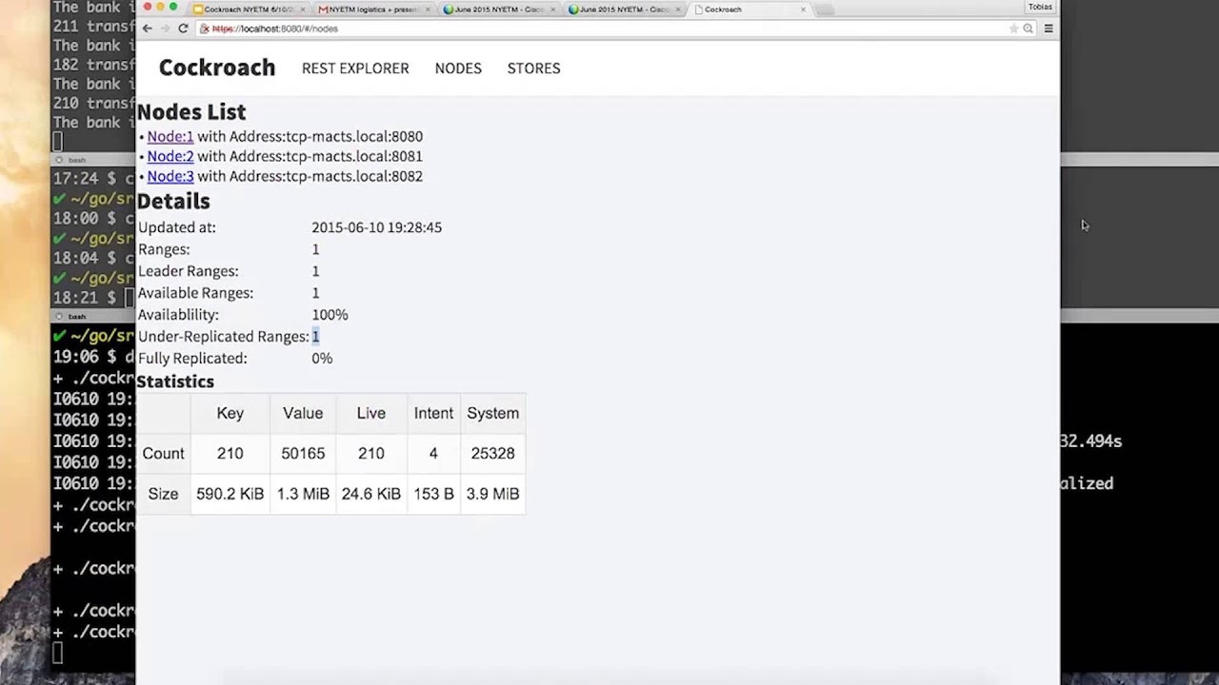The width and height of the screenshot is (1219, 685).
Task: Click the System column header
Action: pos(492,413)
